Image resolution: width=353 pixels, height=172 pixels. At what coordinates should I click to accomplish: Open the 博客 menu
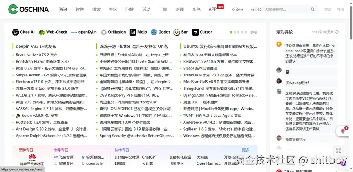click(96, 9)
